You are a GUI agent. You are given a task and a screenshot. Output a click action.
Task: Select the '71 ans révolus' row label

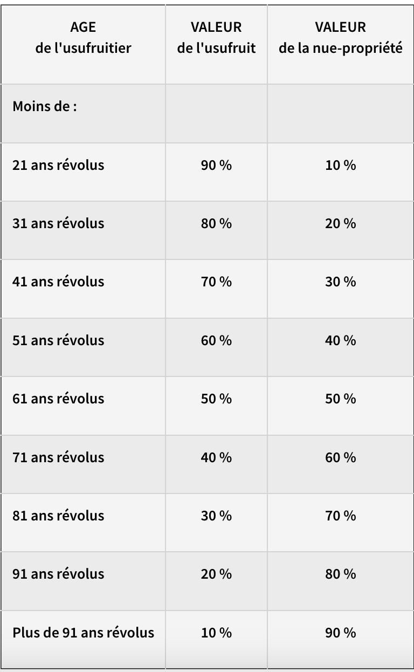pos(58,457)
